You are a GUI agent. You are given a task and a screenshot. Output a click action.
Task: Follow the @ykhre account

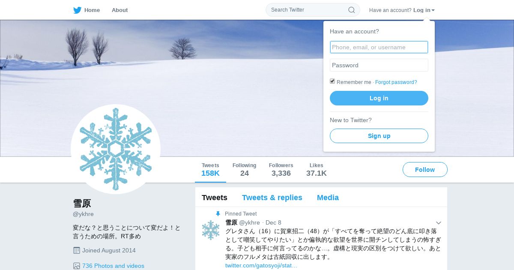[x=425, y=170]
